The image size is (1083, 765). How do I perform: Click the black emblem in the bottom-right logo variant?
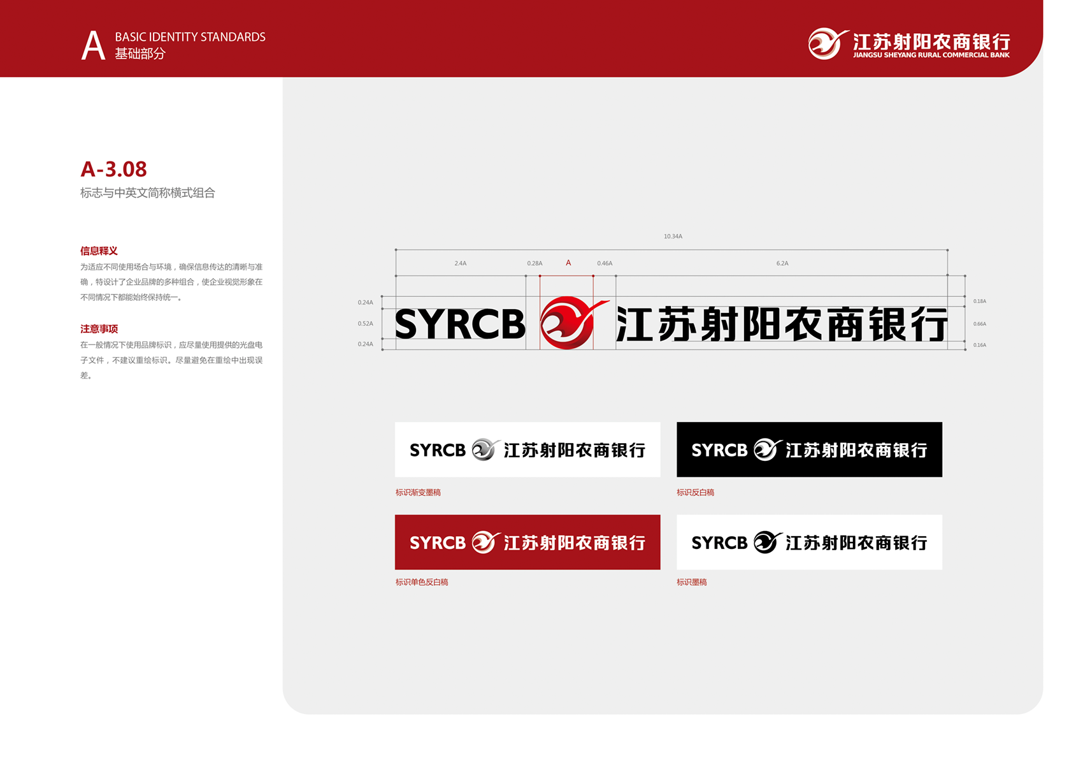coord(766,542)
